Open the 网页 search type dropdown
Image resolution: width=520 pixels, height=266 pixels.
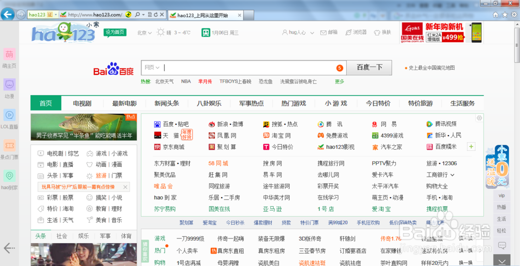coord(152,68)
